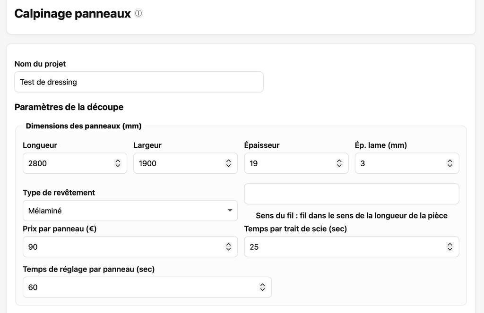The image size is (484, 313).
Task: Click the info icon beside Calpinage panneaux
Action: coord(138,14)
